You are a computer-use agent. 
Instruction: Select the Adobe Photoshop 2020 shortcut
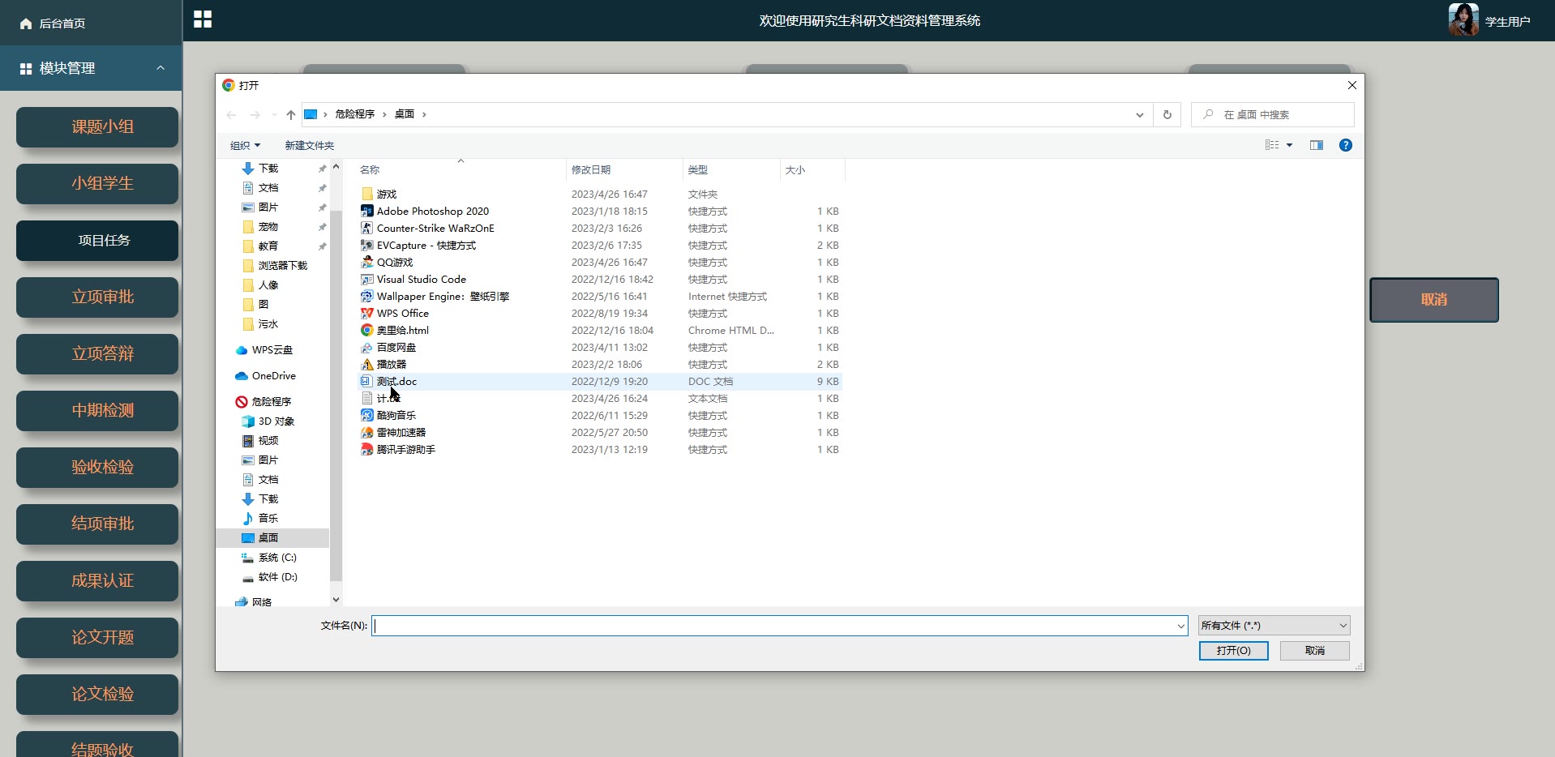[432, 212]
